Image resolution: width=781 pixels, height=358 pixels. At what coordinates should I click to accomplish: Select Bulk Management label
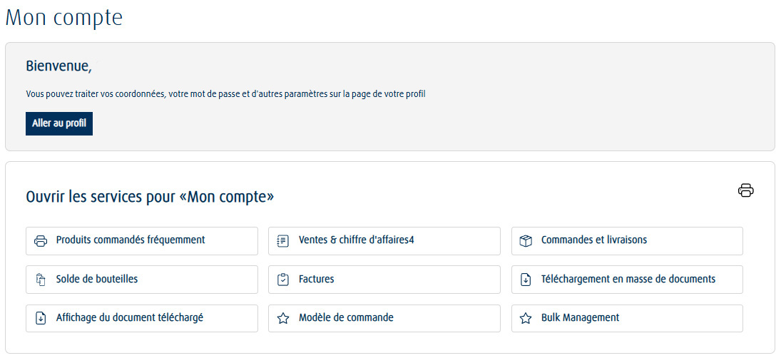pyautogui.click(x=581, y=317)
